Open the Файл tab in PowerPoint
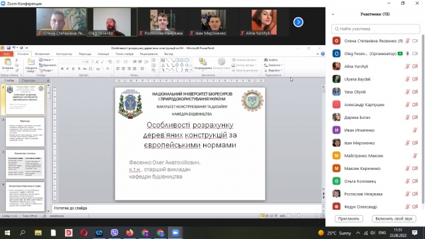 [7, 54]
